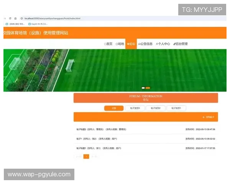Filter posts by 帖子类型1
230x184 pixels.
pyautogui.click(x=176, y=108)
